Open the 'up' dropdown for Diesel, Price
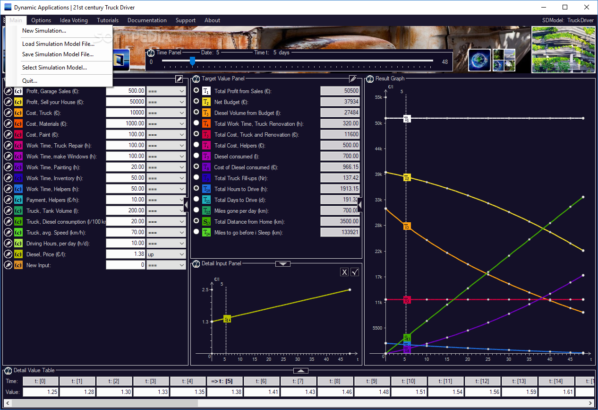Viewport: 598px width, 410px height. click(x=166, y=254)
